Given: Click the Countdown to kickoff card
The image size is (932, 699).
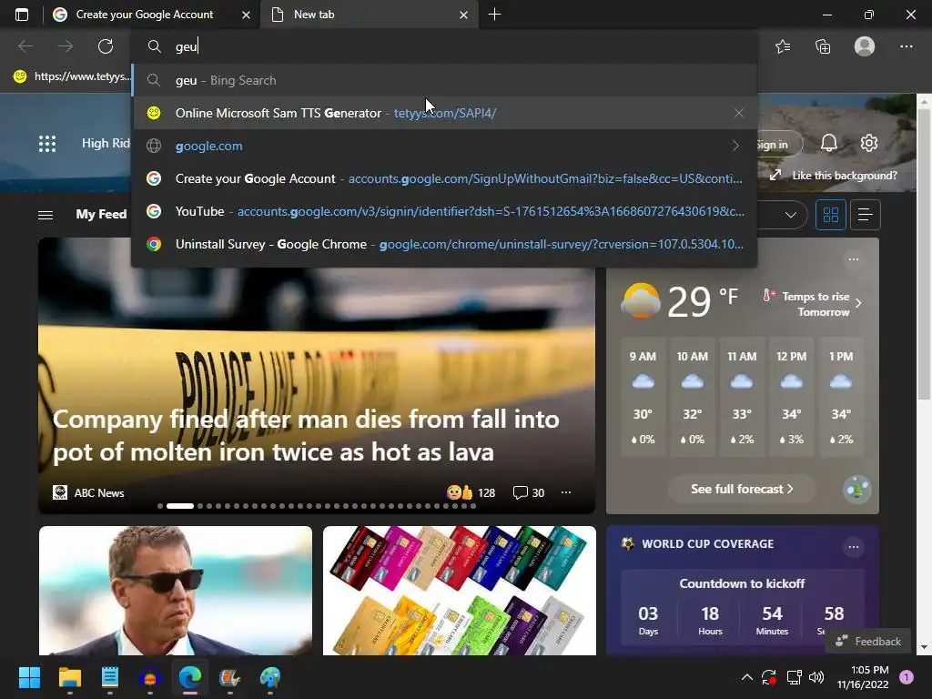Looking at the screenshot, I should tap(742, 607).
